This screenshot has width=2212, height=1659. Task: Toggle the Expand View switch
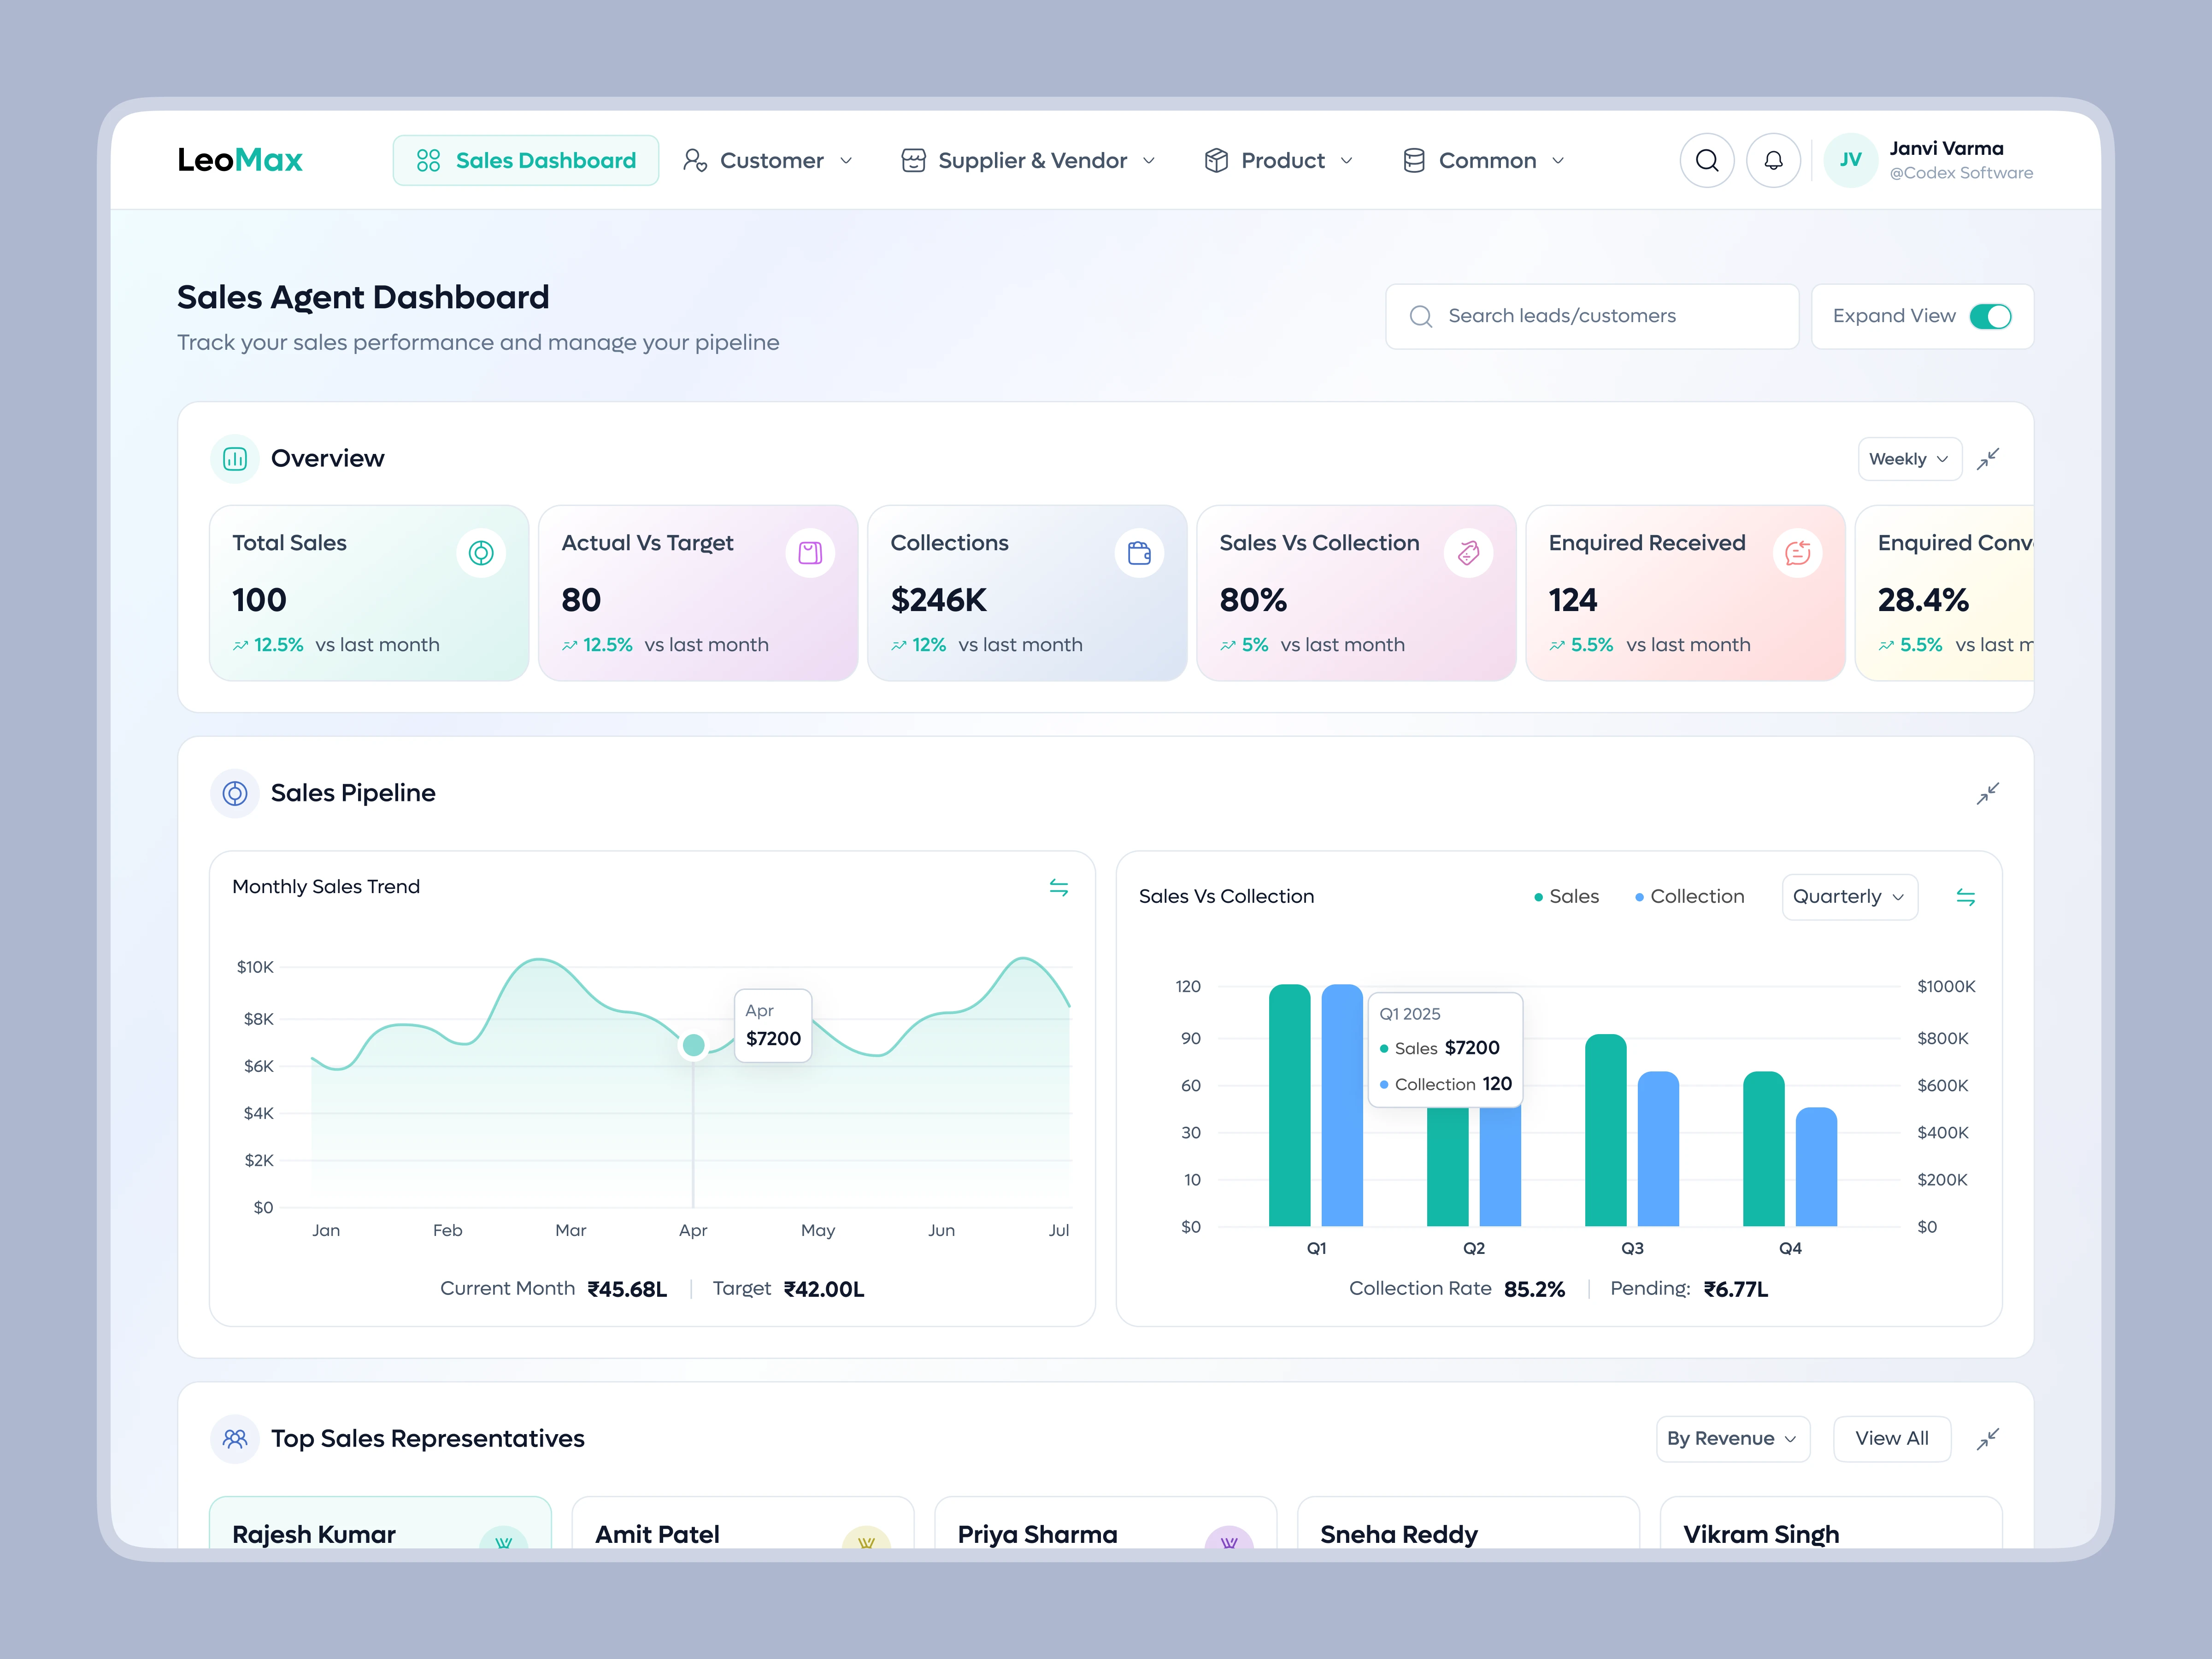1990,316
